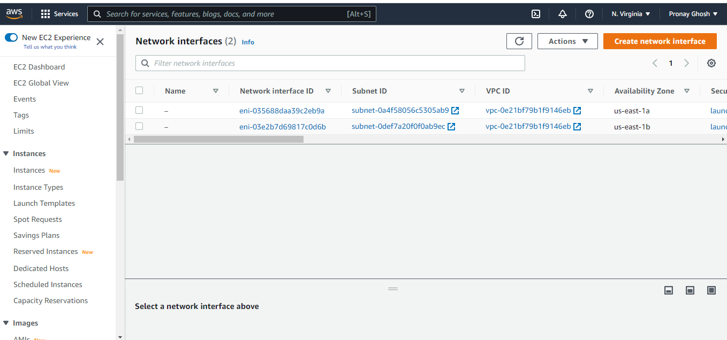727x340 pixels.
Task: Open Dedicated Hosts in sidebar
Action: 41,268
